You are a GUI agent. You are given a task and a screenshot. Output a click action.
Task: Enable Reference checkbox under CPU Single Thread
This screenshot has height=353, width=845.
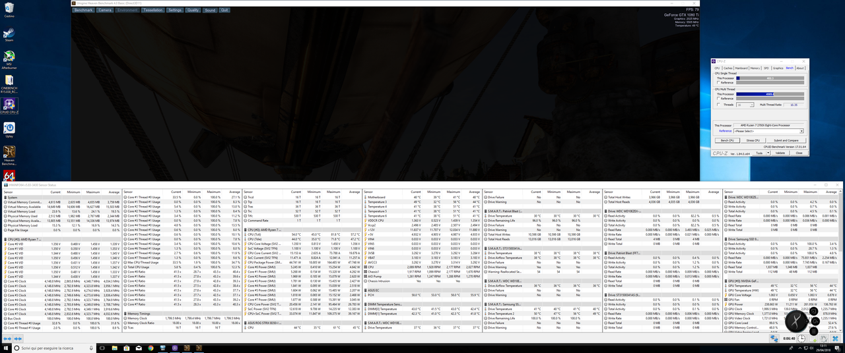(718, 82)
